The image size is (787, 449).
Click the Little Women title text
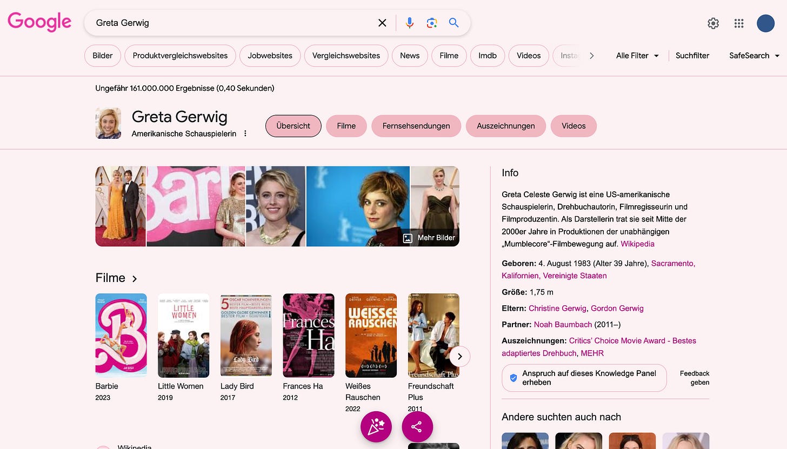181,386
